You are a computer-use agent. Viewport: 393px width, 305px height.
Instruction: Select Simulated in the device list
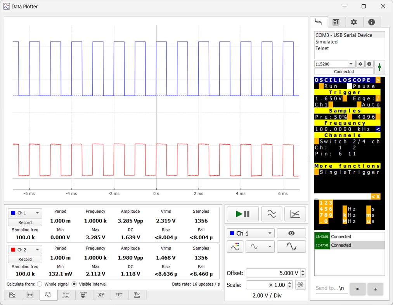point(326,42)
